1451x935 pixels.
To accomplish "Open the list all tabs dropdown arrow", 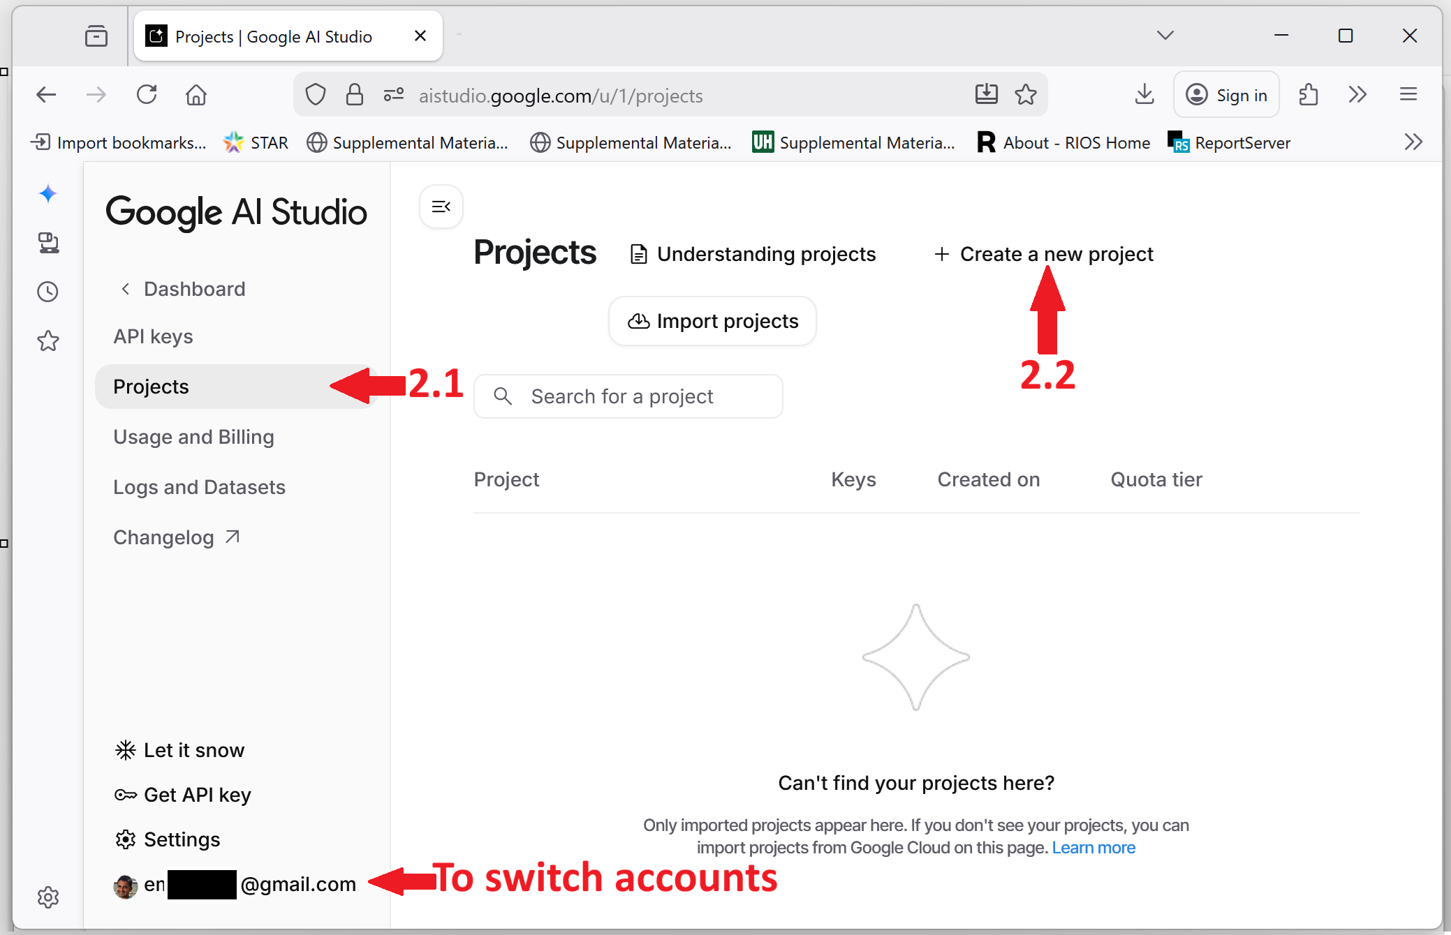I will [1165, 36].
